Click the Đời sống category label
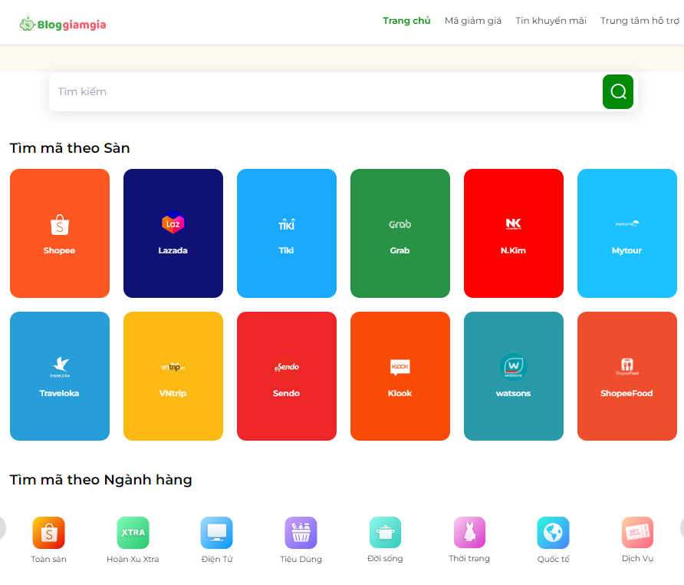 (x=385, y=558)
